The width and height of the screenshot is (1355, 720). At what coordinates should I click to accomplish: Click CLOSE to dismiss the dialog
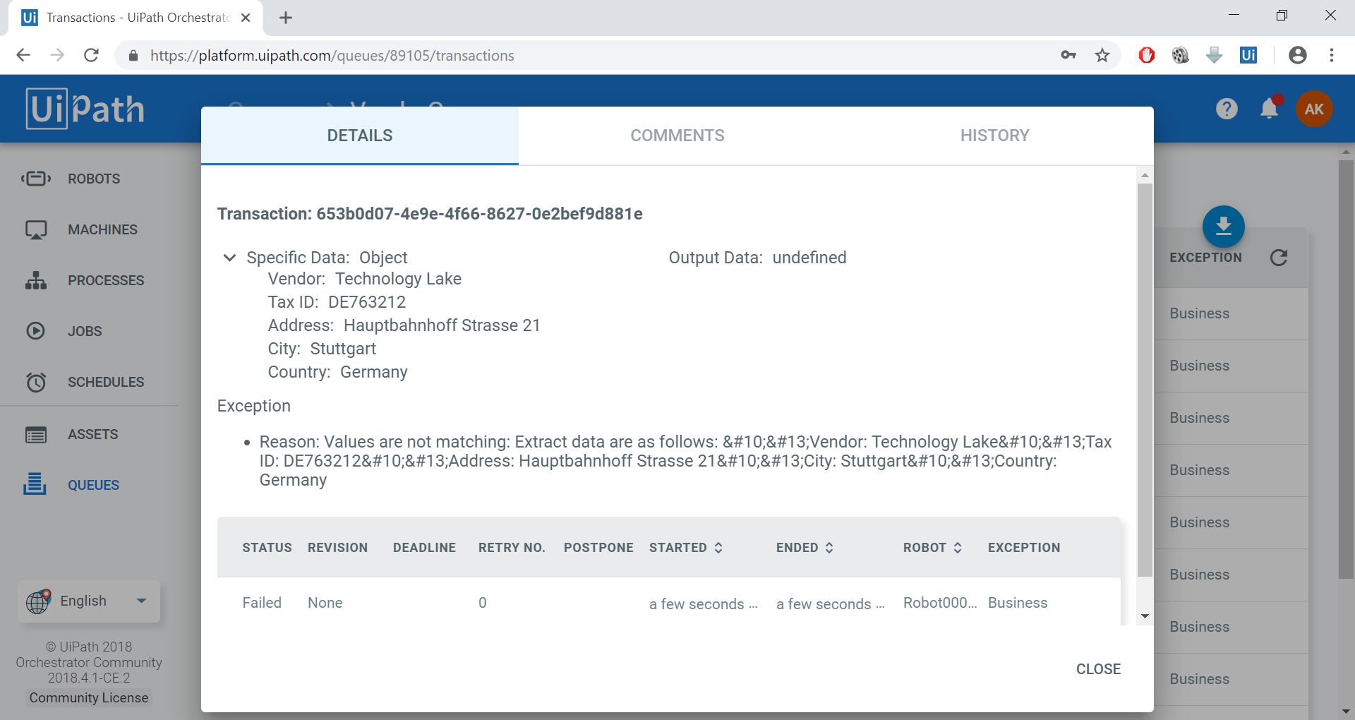click(x=1098, y=669)
